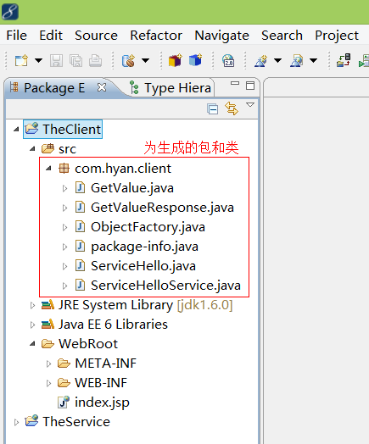Expand ObjectFactory.java node
Viewport: 369px width, 444px height.
[x=65, y=227]
